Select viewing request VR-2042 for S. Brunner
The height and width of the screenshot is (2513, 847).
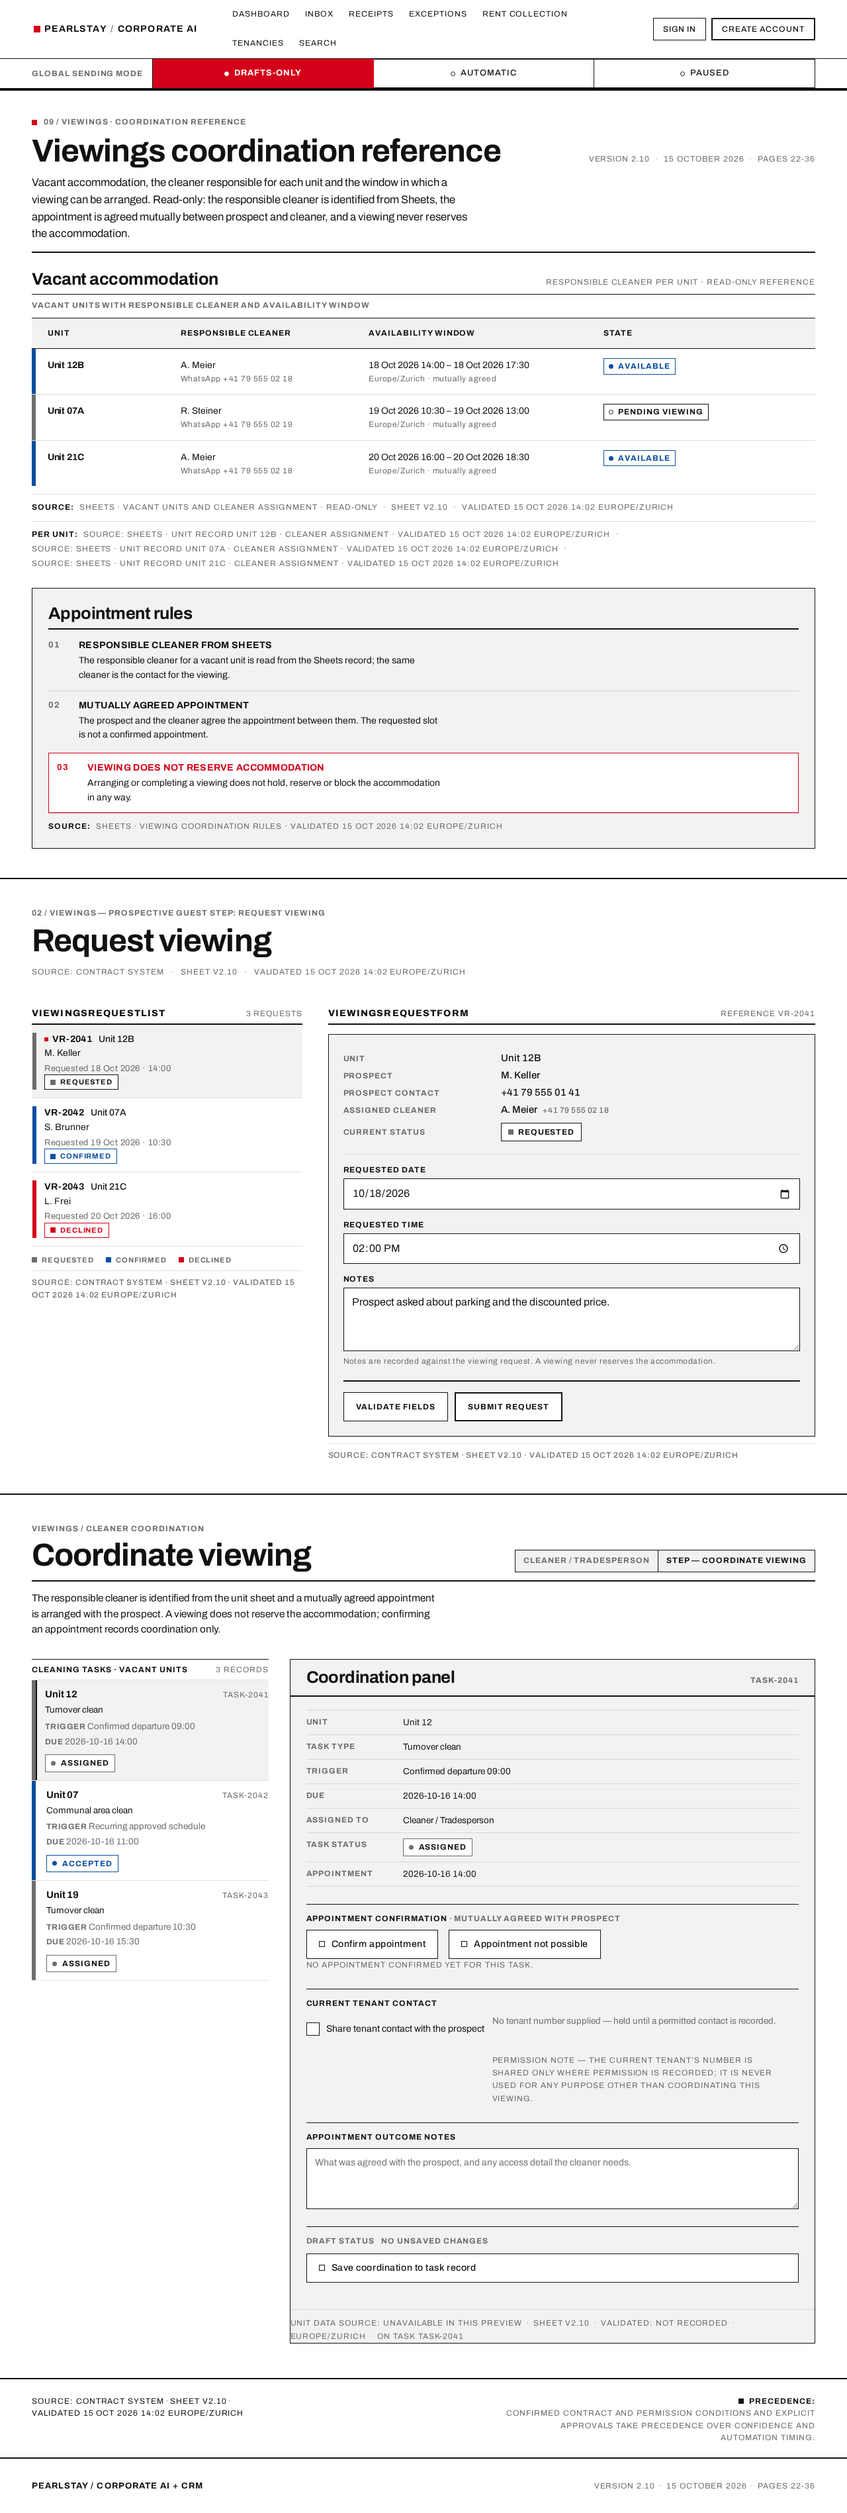pyautogui.click(x=167, y=1135)
